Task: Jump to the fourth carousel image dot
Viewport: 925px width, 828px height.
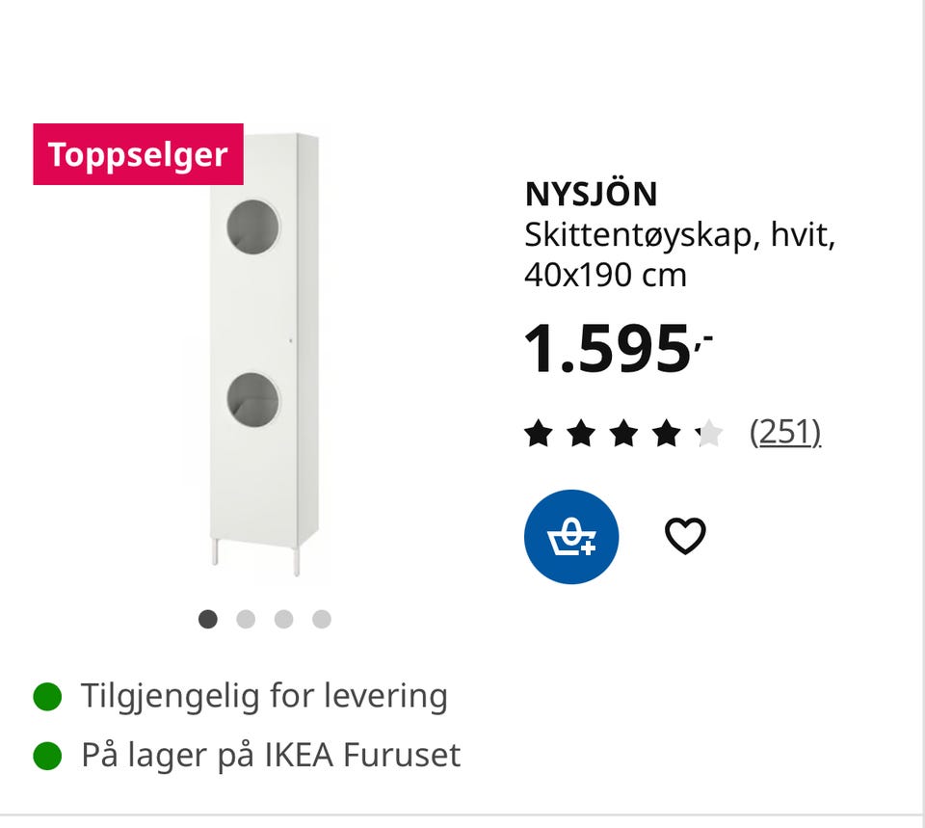Action: point(322,619)
